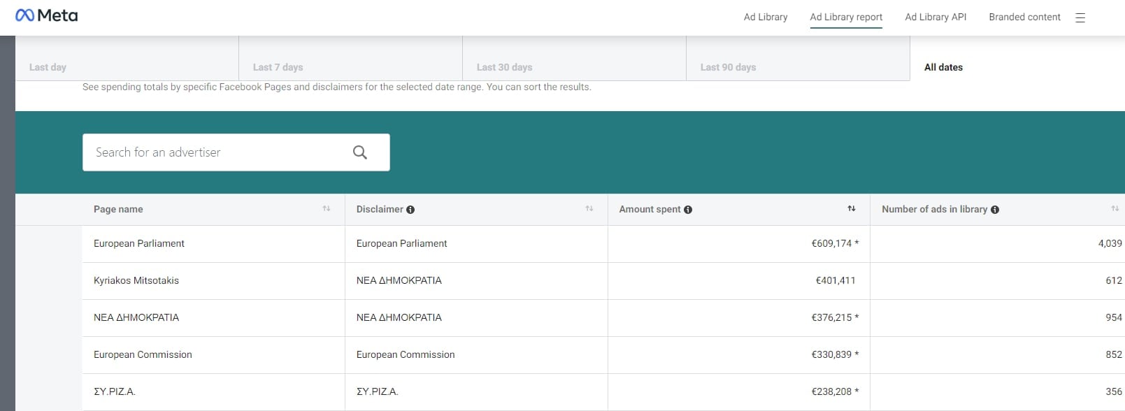This screenshot has width=1125, height=411.
Task: Go to Ad Library API
Action: pyautogui.click(x=936, y=17)
